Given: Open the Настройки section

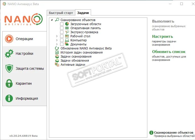Looking at the screenshot, I should pyautogui.click(x=25, y=54).
